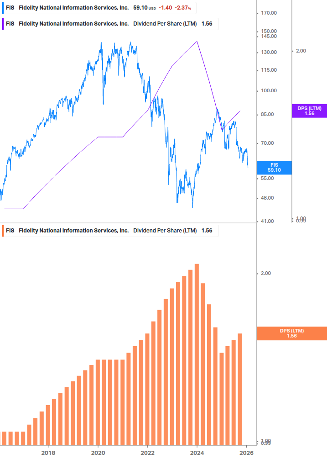Click the 2.00 label on lower chart axis

(x=266, y=273)
